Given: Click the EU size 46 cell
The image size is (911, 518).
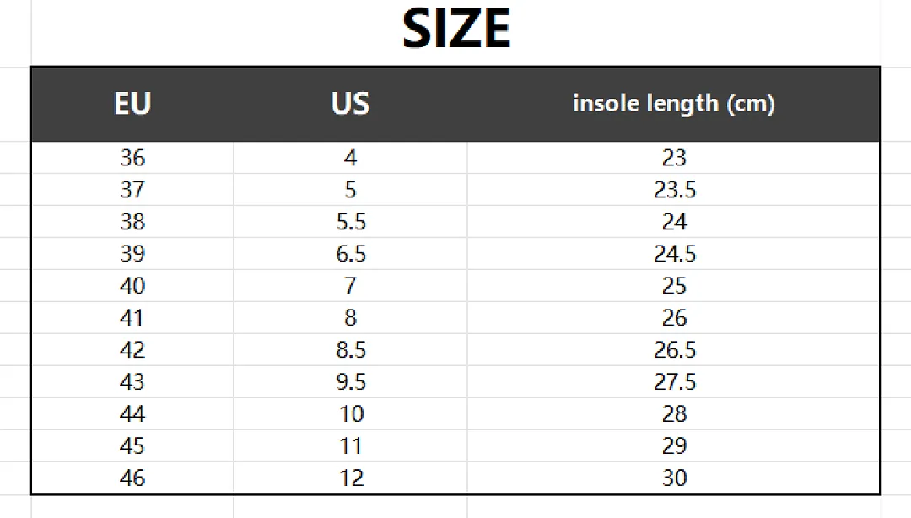Looking at the screenshot, I should click(x=132, y=478).
